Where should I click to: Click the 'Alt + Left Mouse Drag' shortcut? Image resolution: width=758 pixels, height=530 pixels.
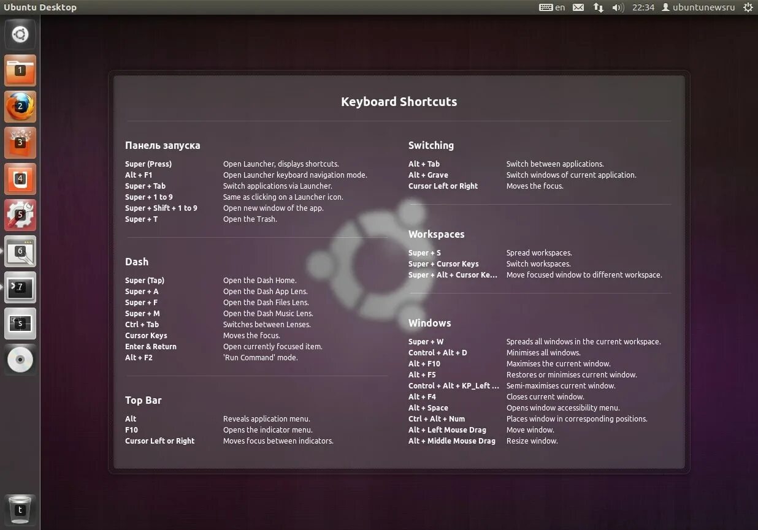tap(448, 430)
